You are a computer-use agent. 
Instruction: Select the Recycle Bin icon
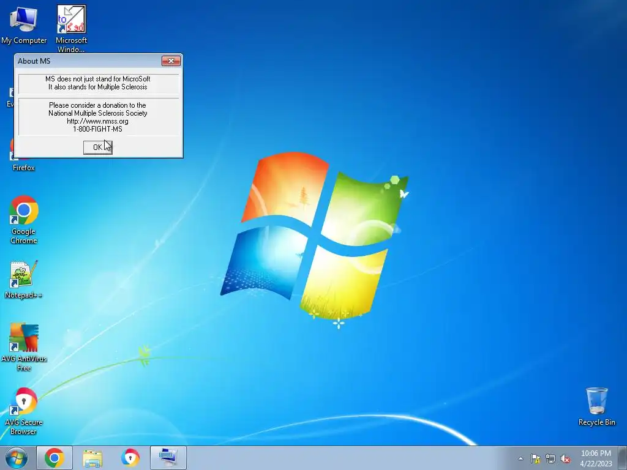pyautogui.click(x=596, y=406)
